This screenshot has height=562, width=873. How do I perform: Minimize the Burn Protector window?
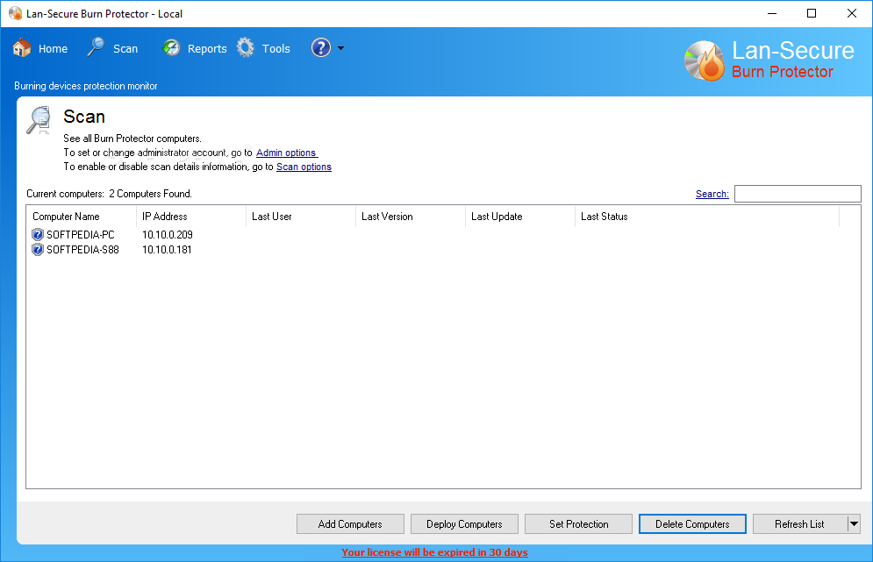tap(772, 13)
